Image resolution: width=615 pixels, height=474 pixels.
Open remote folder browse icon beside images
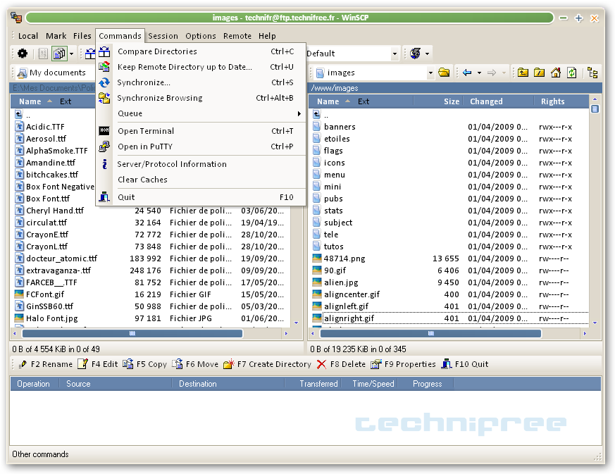point(444,73)
